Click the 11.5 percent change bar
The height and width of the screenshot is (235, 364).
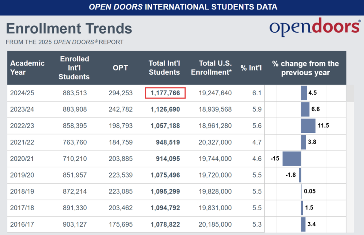pos(308,126)
